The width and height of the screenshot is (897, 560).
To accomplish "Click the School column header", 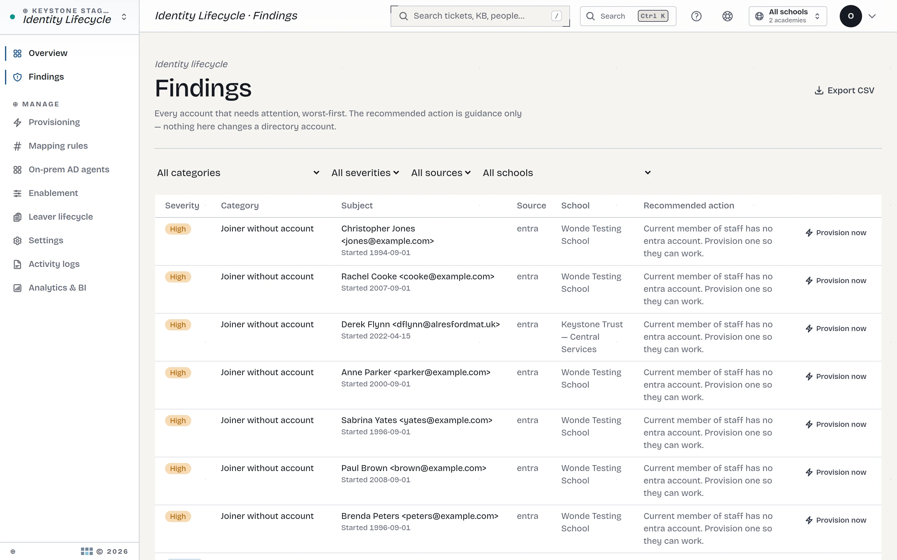I will pos(575,206).
